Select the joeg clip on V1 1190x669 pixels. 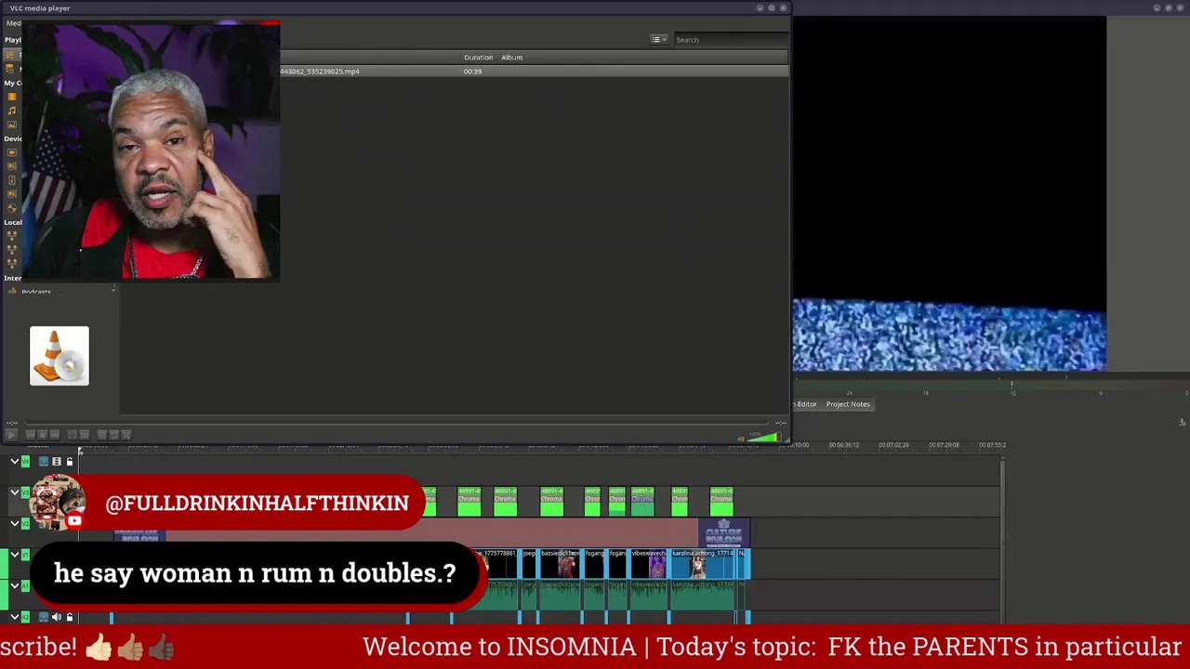[528, 564]
